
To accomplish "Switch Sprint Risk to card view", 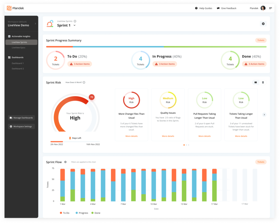I will pyautogui.click(x=255, y=82).
